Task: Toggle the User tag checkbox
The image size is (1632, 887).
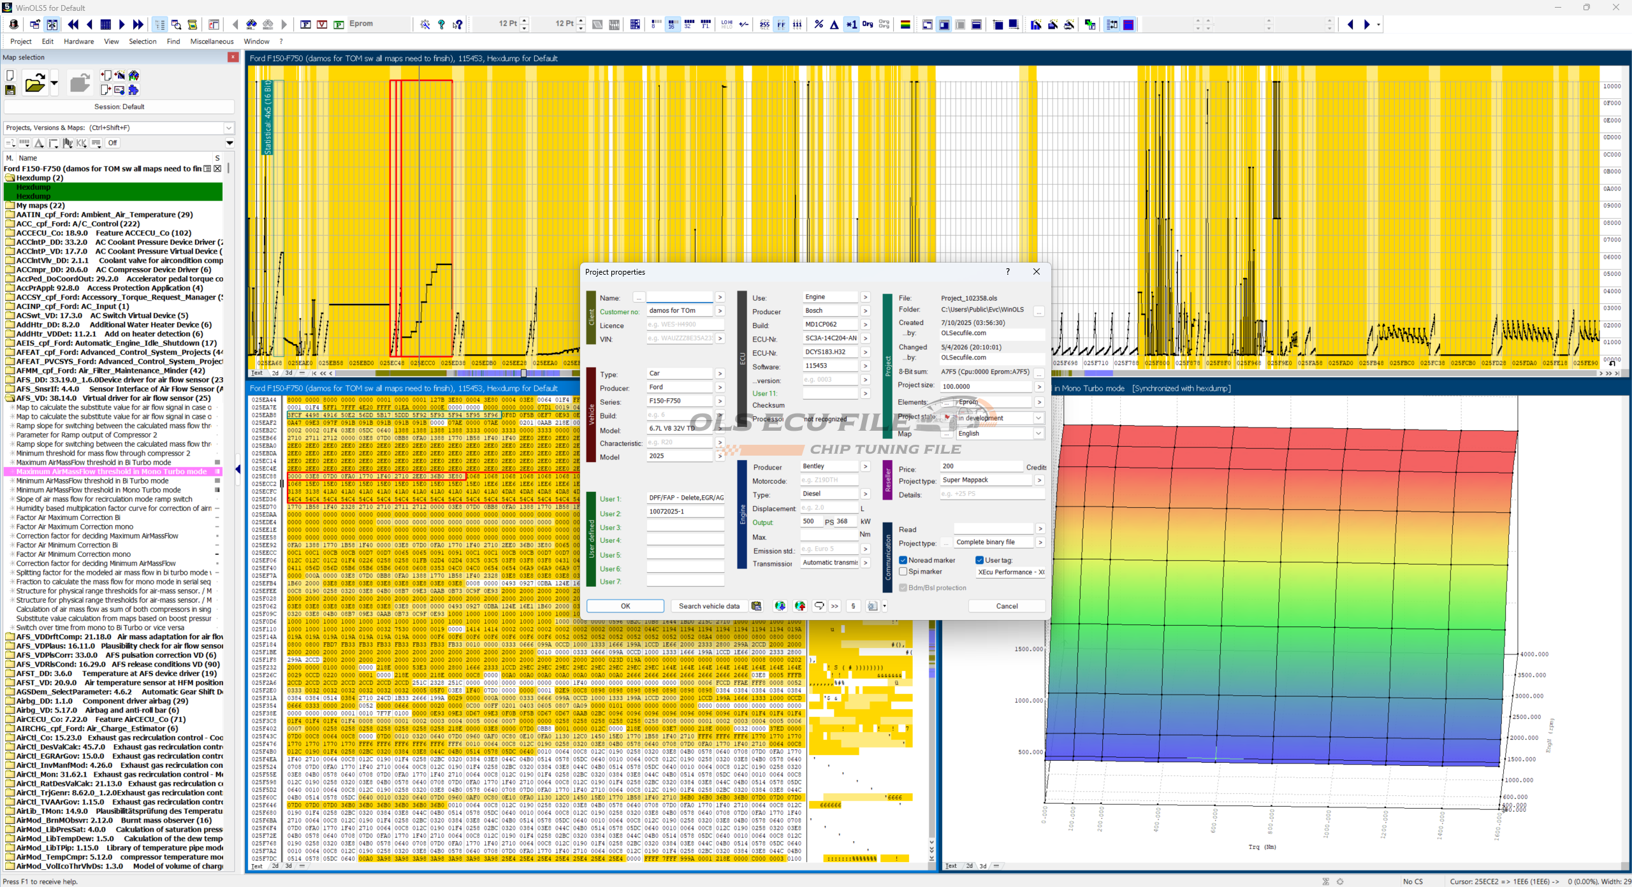Action: pos(980,560)
